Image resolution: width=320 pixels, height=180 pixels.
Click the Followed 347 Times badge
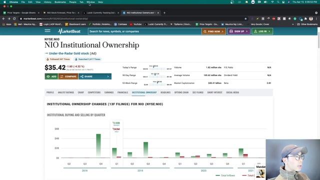pyautogui.click(x=58, y=59)
